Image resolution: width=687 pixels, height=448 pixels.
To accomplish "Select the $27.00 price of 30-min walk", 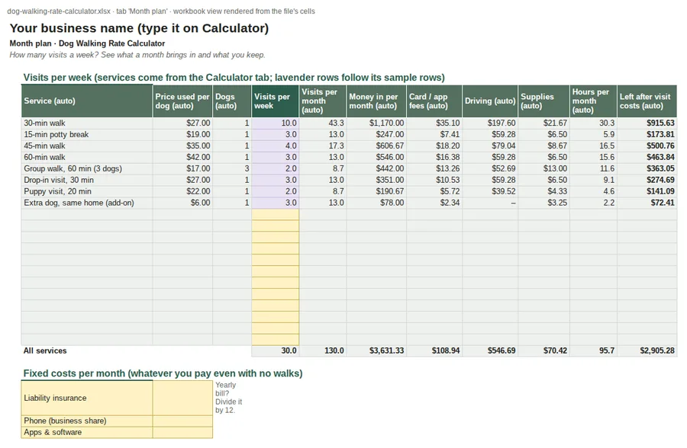I will [182, 123].
